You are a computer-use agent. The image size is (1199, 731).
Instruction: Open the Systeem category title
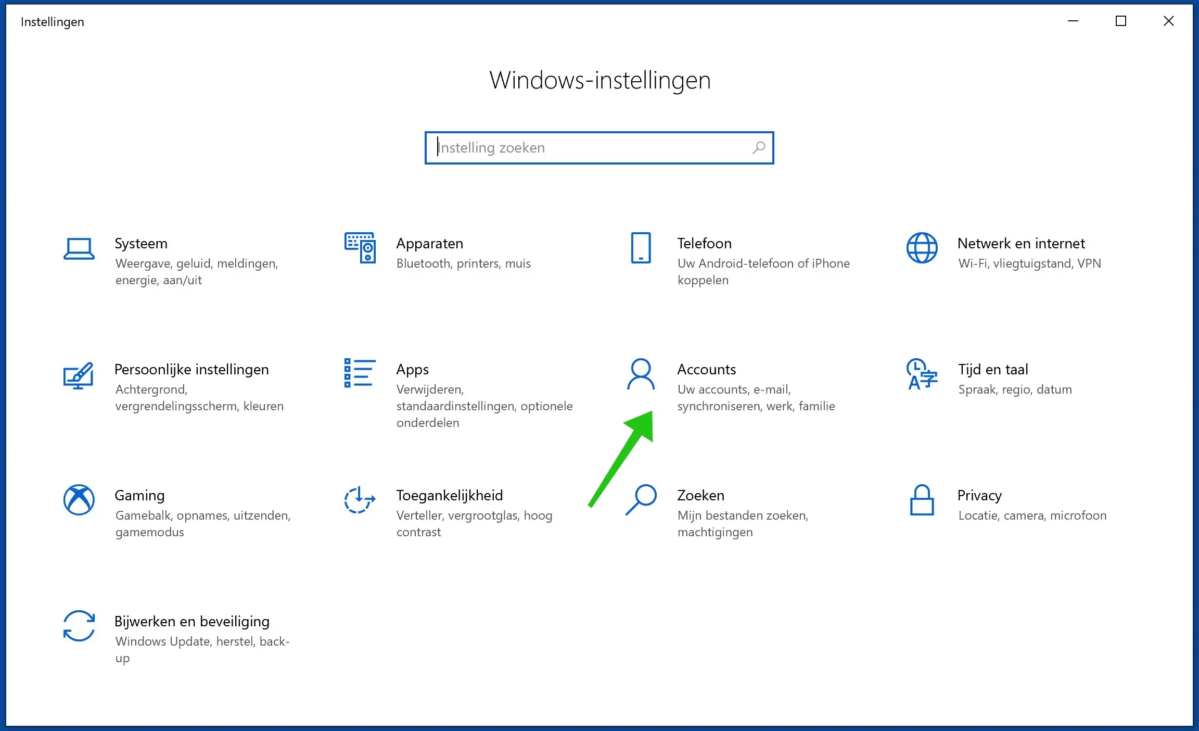tap(141, 244)
